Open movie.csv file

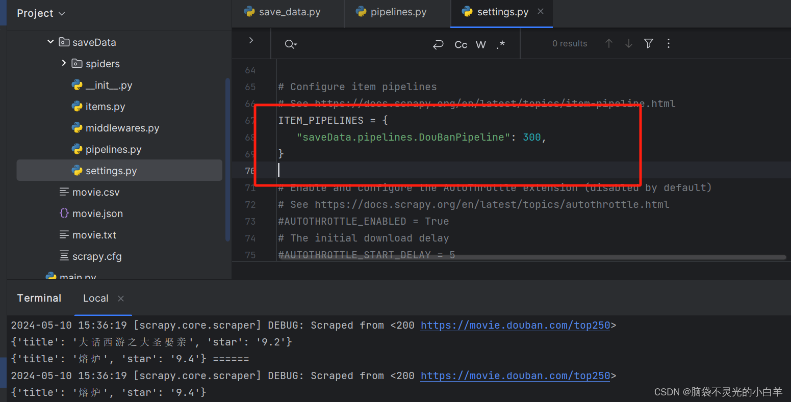click(x=96, y=192)
